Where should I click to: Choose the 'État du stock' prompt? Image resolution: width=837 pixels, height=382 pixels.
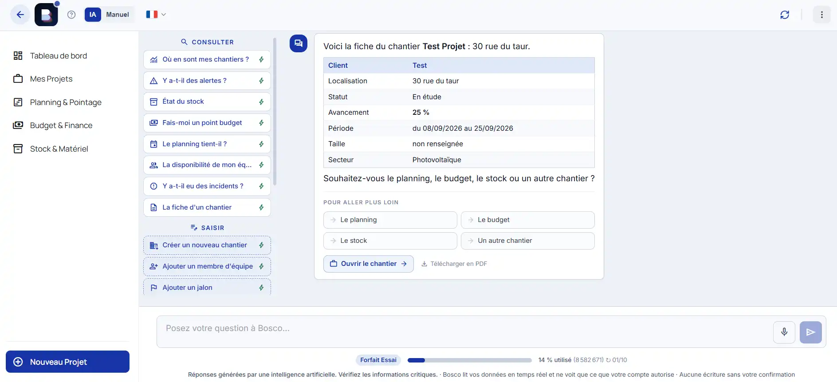[207, 101]
